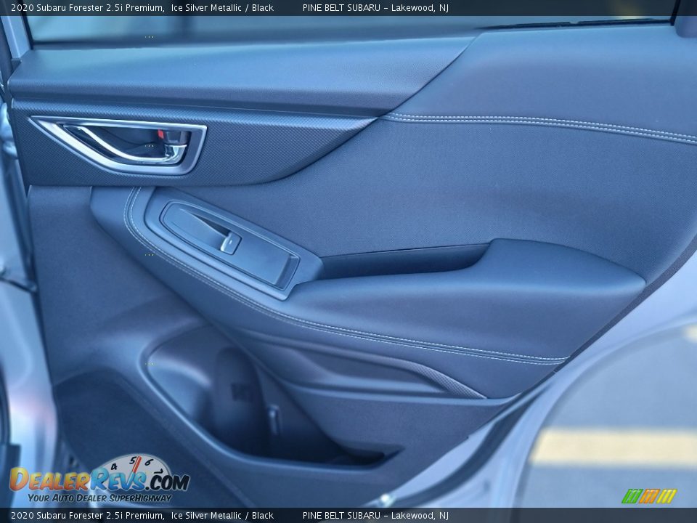Click the DealerRevs.com logo watermark

pyautogui.click(x=99, y=480)
